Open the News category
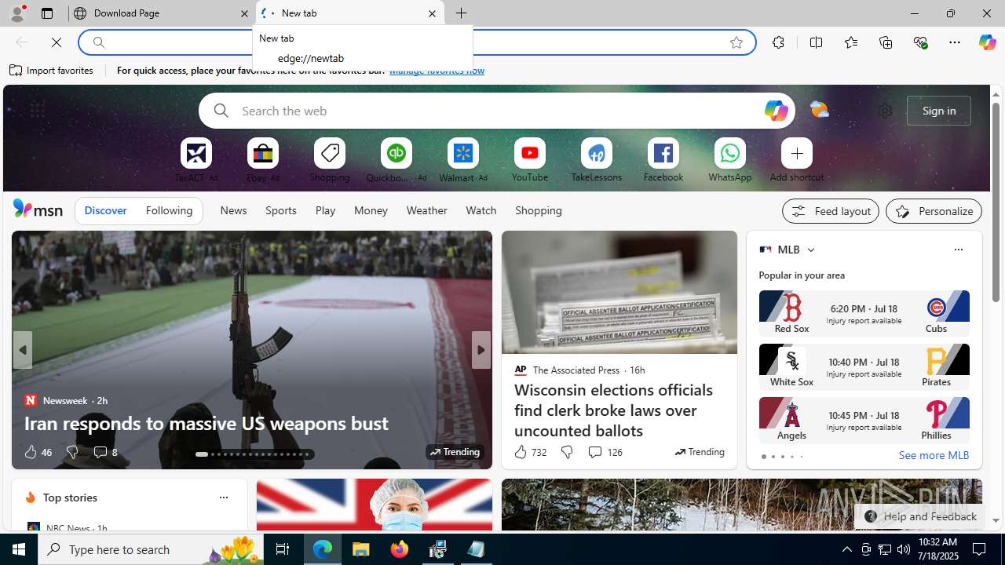 pyautogui.click(x=233, y=210)
